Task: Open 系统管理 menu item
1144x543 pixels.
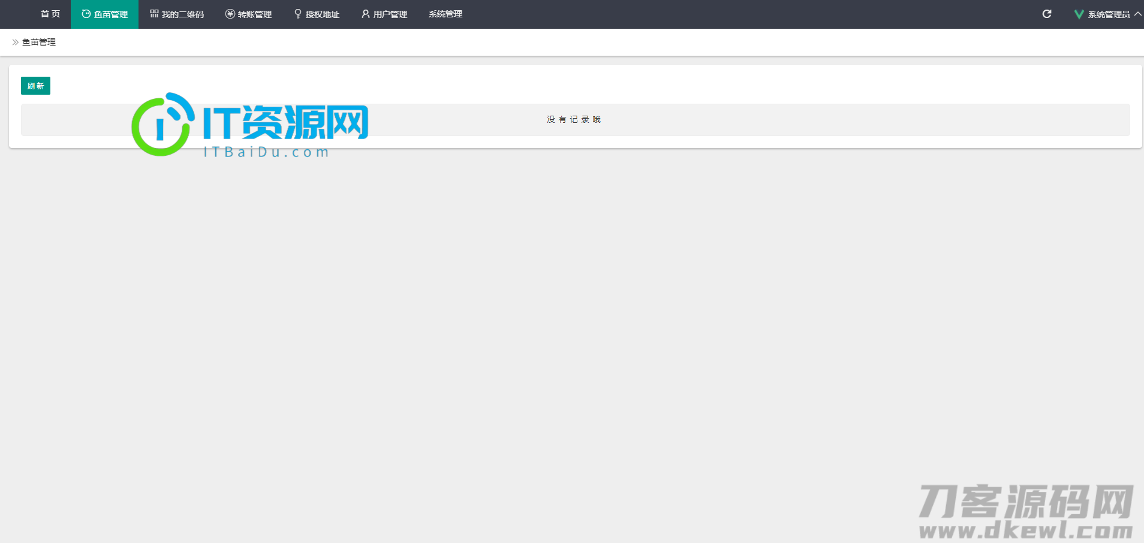Action: 445,14
